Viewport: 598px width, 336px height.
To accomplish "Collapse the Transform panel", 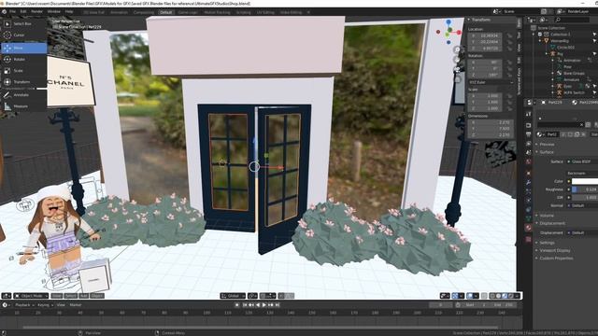I will pyautogui.click(x=480, y=20).
